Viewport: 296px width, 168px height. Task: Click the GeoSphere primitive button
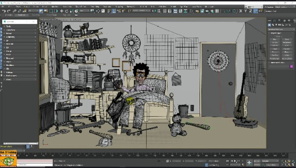[287, 42]
